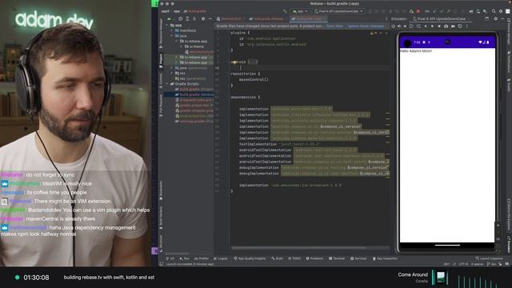
Task: Click Select Opened File target icon in Project panel
Action: click(x=180, y=19)
